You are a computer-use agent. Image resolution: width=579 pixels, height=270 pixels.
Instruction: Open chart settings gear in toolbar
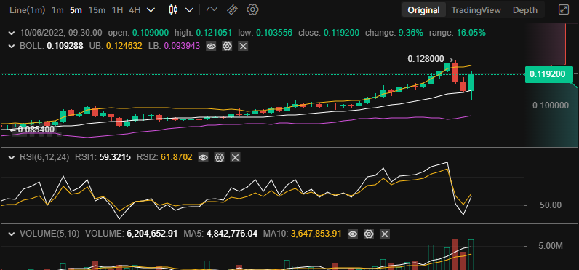[x=252, y=9]
